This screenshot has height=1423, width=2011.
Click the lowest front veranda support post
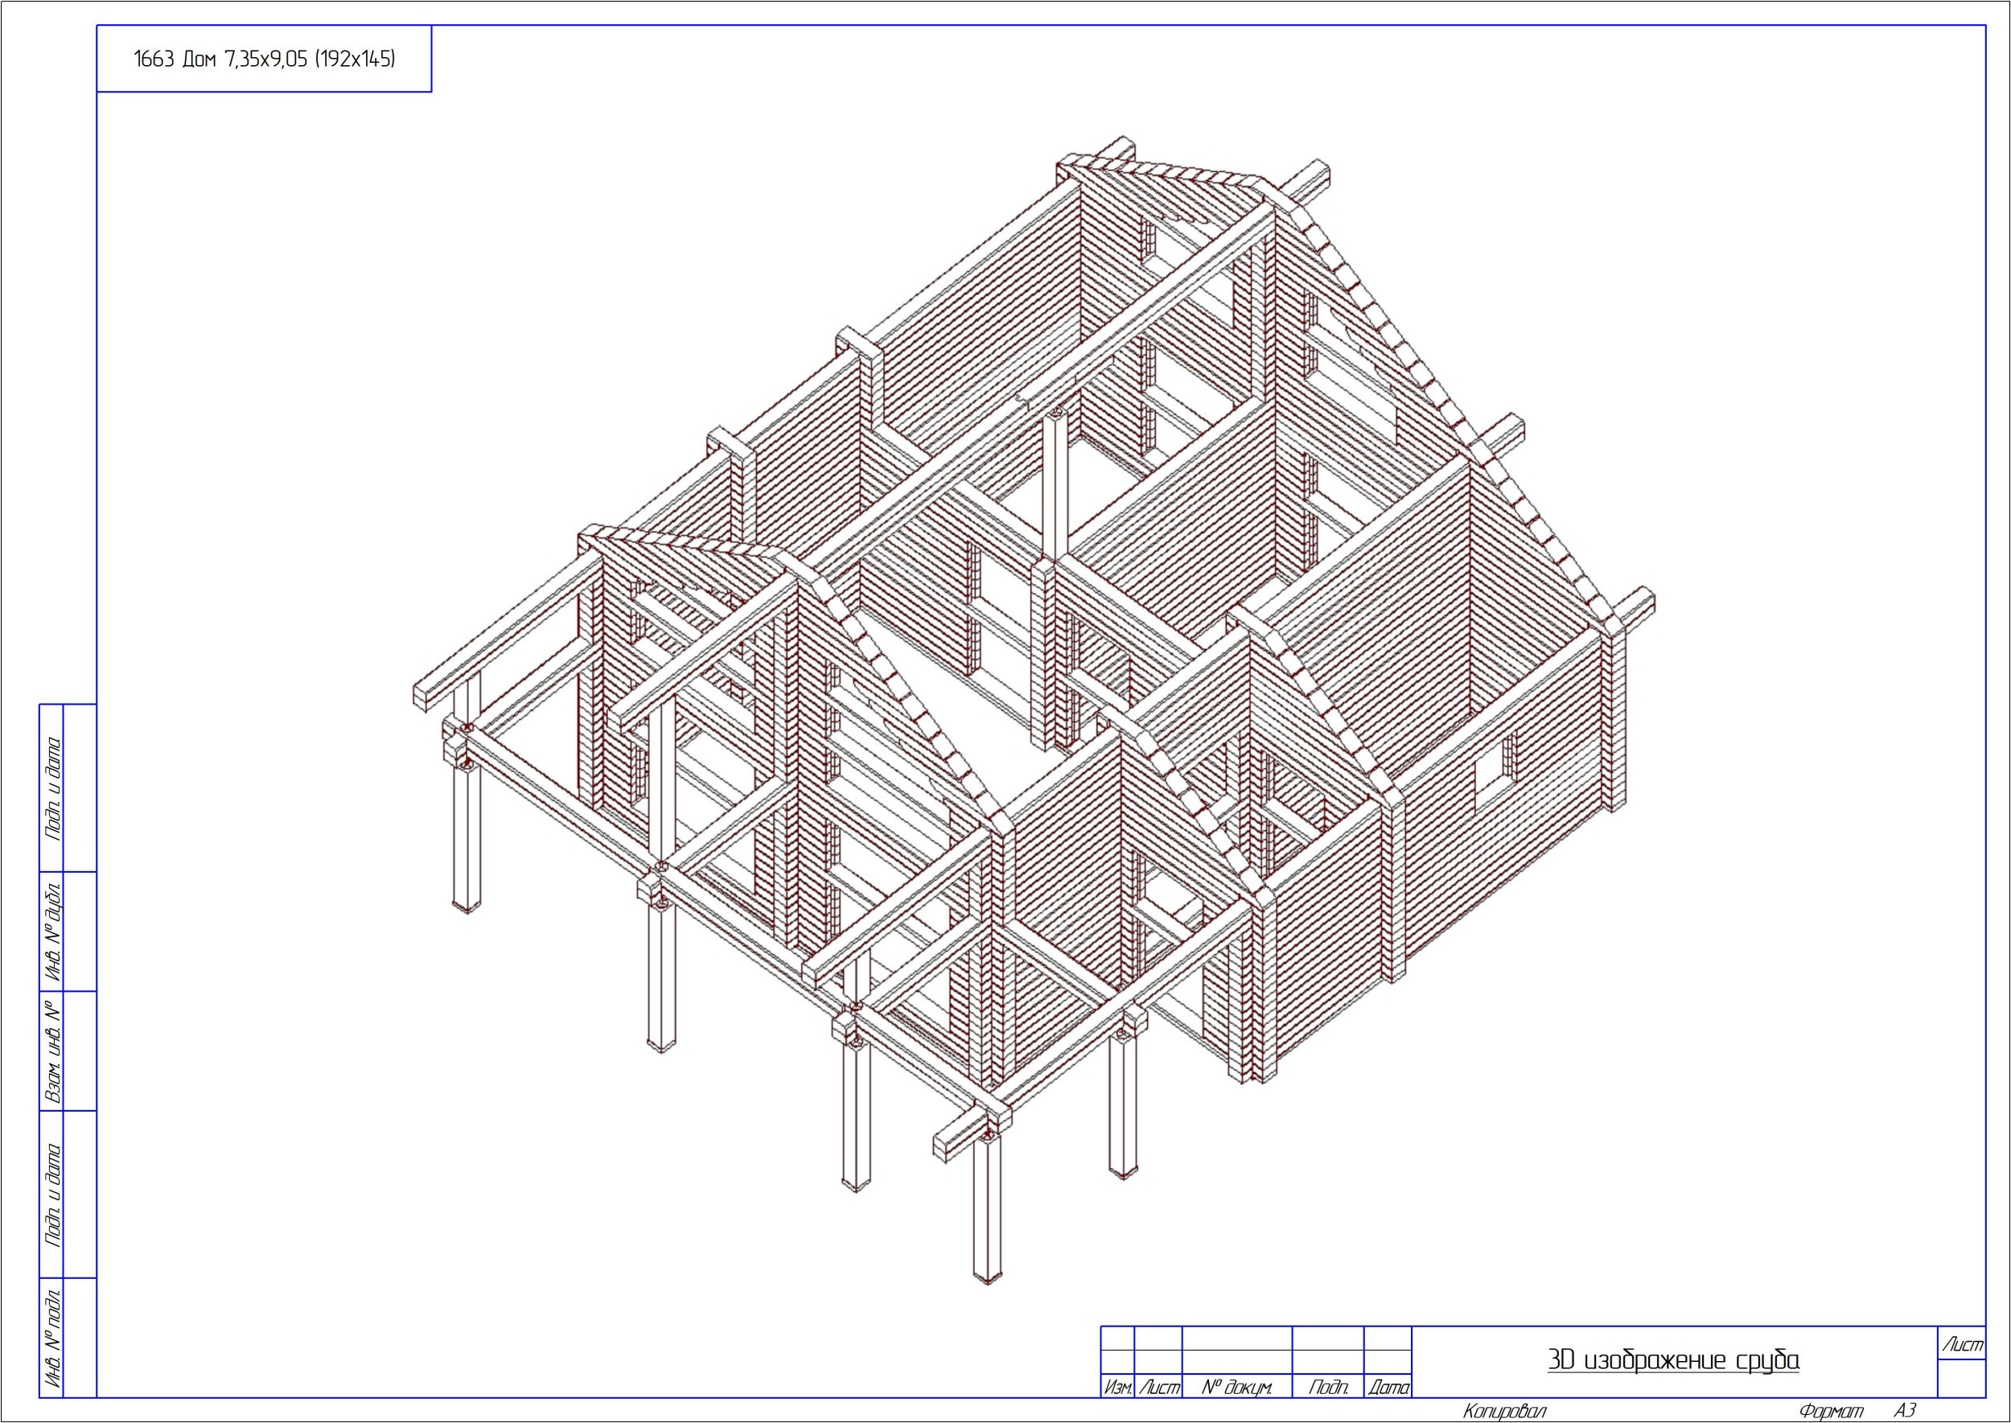[x=987, y=1209]
